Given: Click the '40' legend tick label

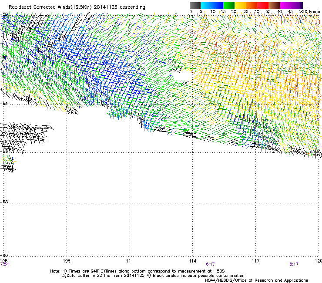Looking at the screenshot, I should (x=279, y=12).
